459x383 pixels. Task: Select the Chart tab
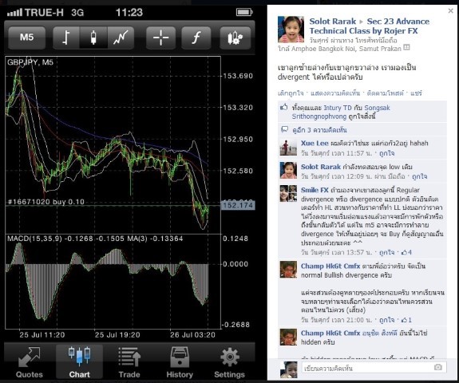[x=79, y=362]
